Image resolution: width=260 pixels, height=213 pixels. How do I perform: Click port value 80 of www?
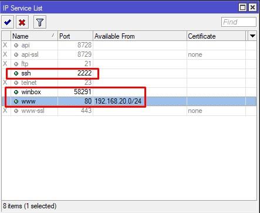point(88,101)
